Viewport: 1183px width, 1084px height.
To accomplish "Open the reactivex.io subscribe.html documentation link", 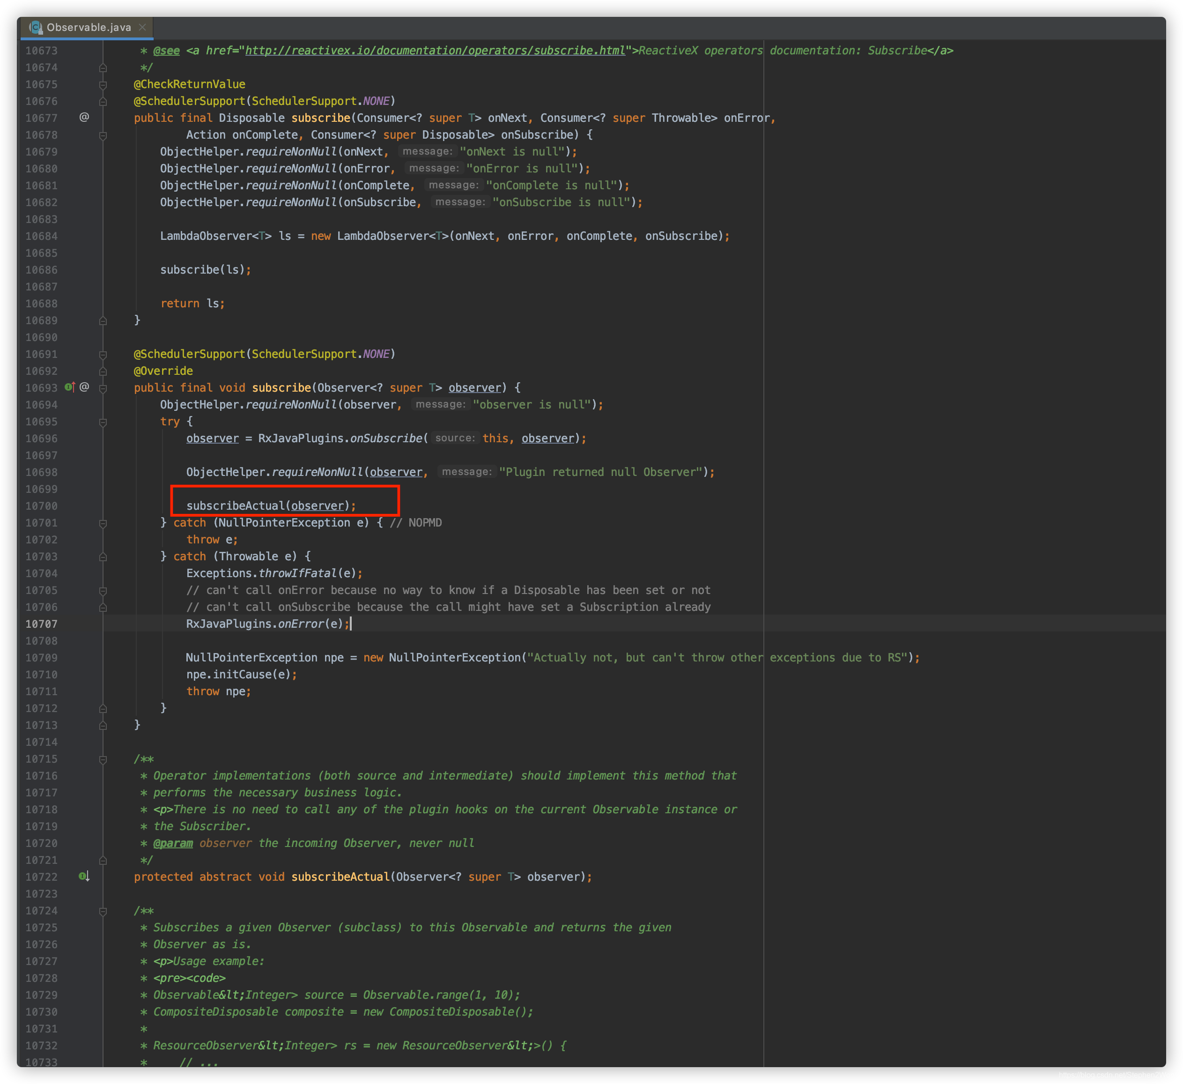I will coord(435,51).
